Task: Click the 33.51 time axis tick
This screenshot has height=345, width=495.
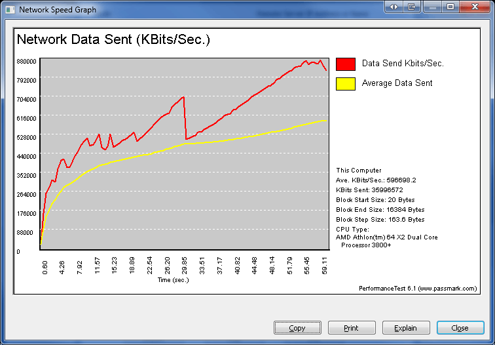Action: pos(202,266)
